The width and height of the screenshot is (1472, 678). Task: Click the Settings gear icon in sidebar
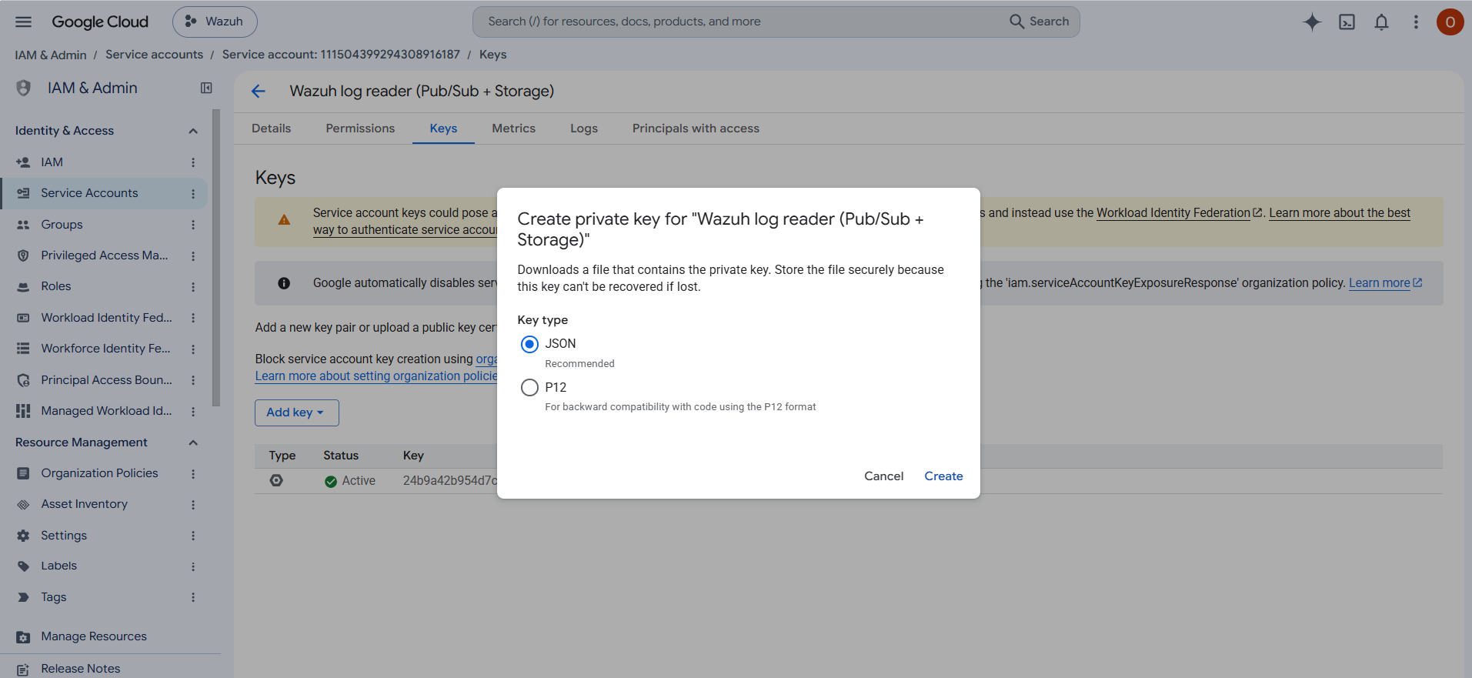point(23,536)
